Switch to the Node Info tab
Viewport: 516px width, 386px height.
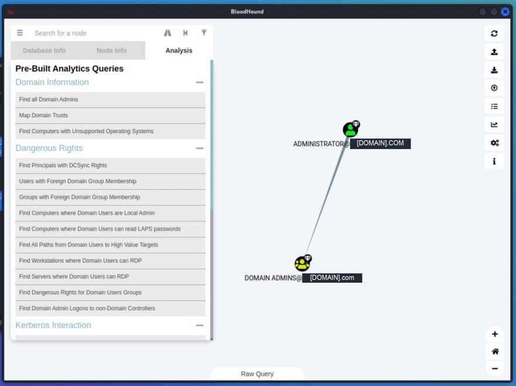tap(111, 50)
